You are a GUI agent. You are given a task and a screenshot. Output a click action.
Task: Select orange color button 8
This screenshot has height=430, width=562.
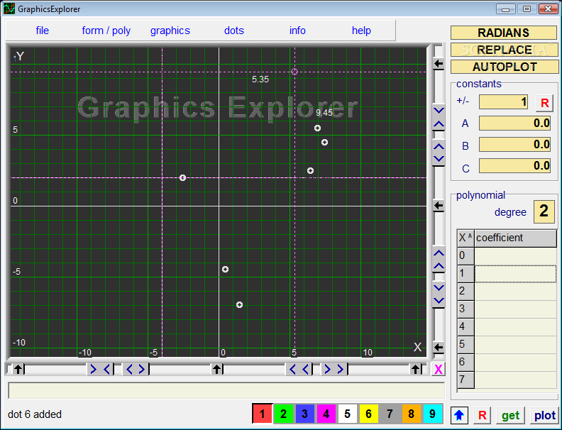411,414
